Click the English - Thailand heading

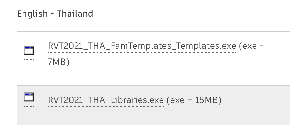(55, 14)
